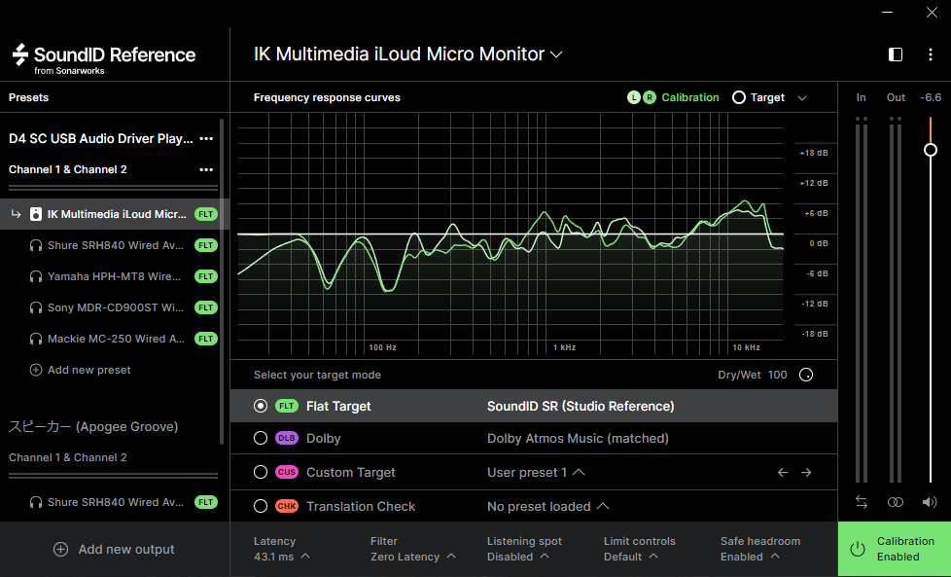Open the No preset loaded dropdown
Viewport: 951px width, 577px height.
547,506
